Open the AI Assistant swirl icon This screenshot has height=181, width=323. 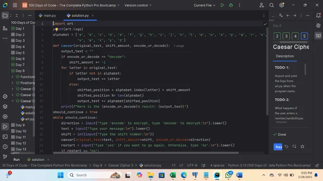[x=318, y=26]
